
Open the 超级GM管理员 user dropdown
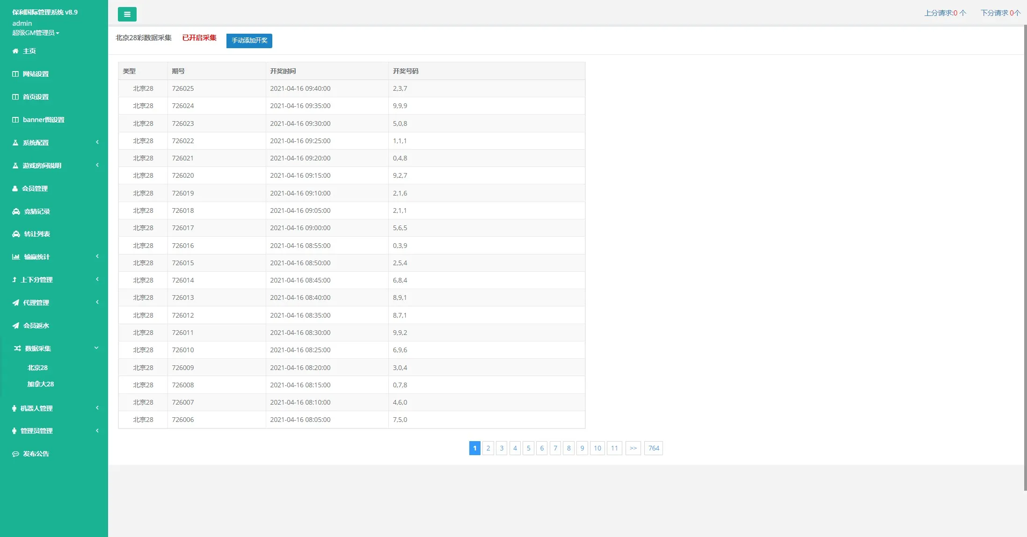point(36,33)
